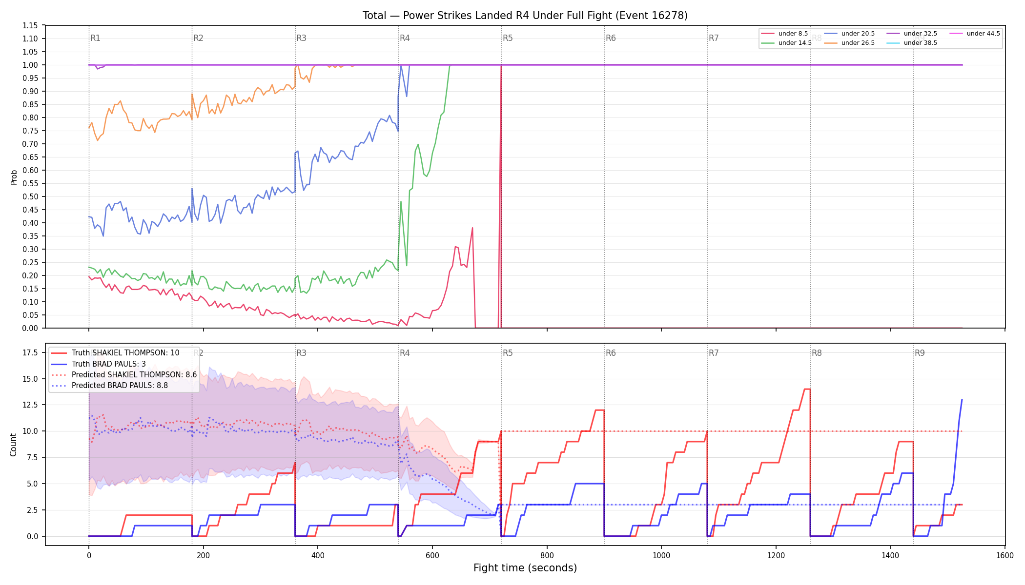Select the 'under 32.5' legend entry

912,34
